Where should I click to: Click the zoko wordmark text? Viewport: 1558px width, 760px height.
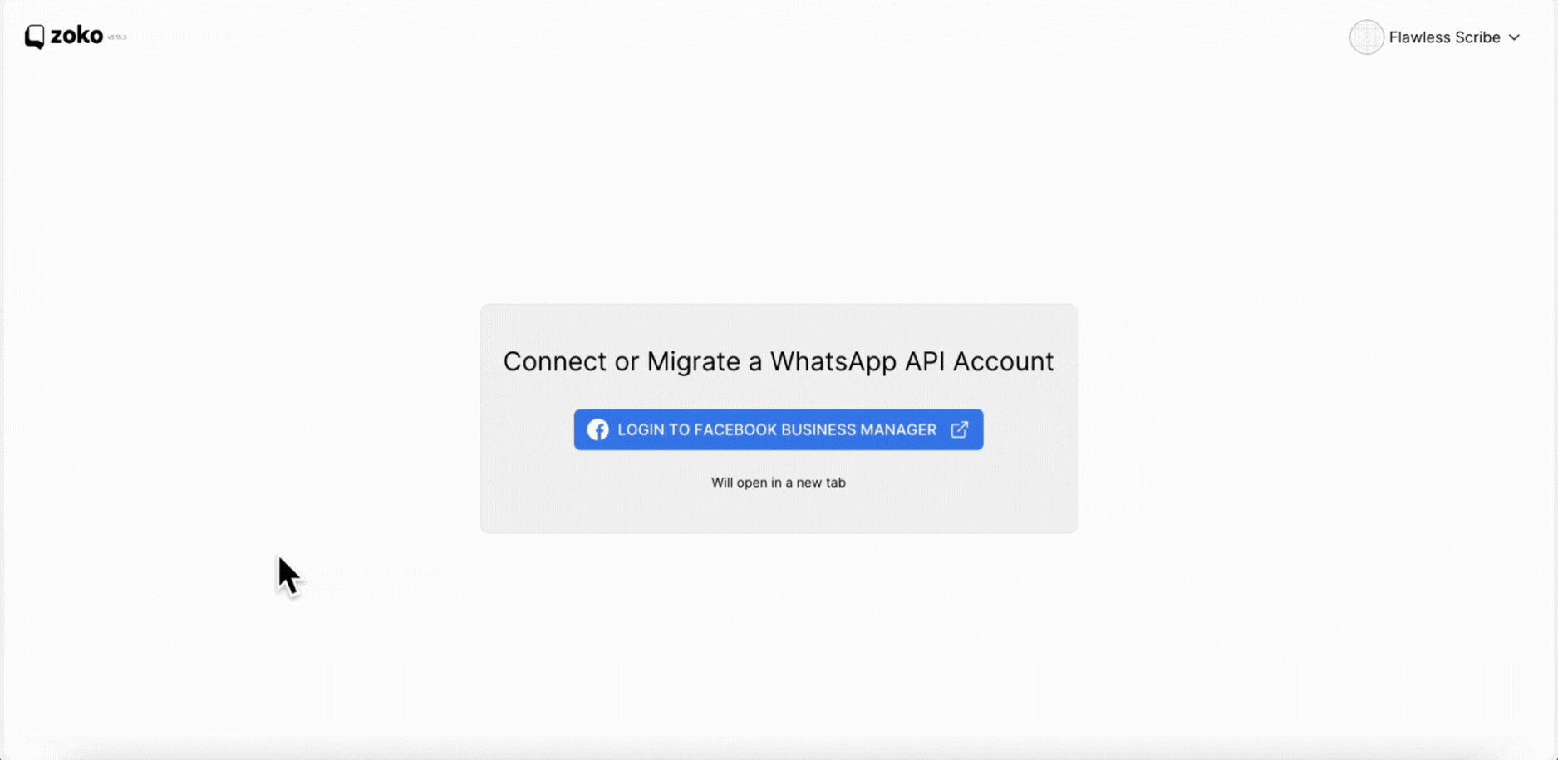[76, 36]
